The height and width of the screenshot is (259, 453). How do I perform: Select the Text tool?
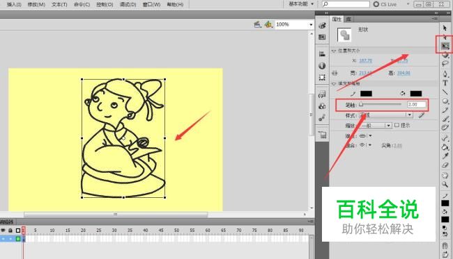pos(445,83)
